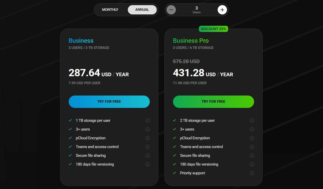Click the Business Pro plan heading
This screenshot has width=323, height=189.
tap(191, 40)
